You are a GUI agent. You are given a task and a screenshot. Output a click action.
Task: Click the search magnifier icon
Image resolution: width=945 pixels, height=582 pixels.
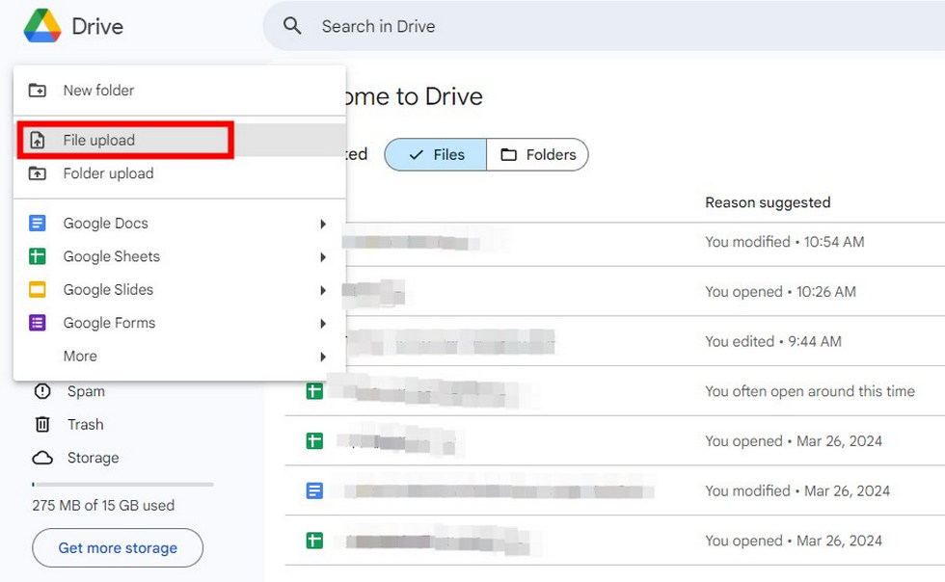[x=292, y=26]
